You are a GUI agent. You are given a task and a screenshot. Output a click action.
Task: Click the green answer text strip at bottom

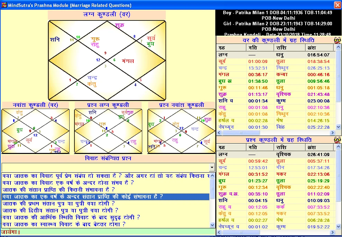108,232
